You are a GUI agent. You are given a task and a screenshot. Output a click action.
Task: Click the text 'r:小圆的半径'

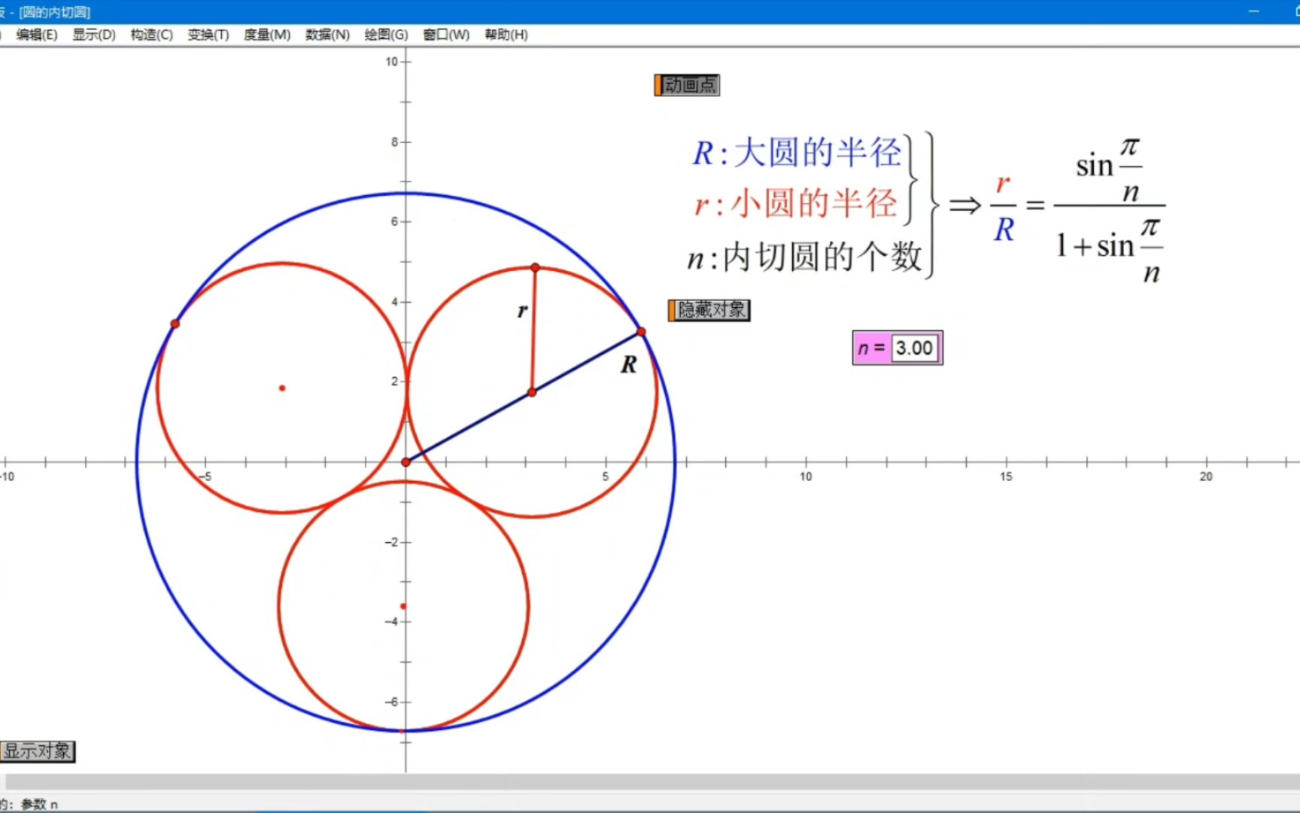tap(795, 204)
